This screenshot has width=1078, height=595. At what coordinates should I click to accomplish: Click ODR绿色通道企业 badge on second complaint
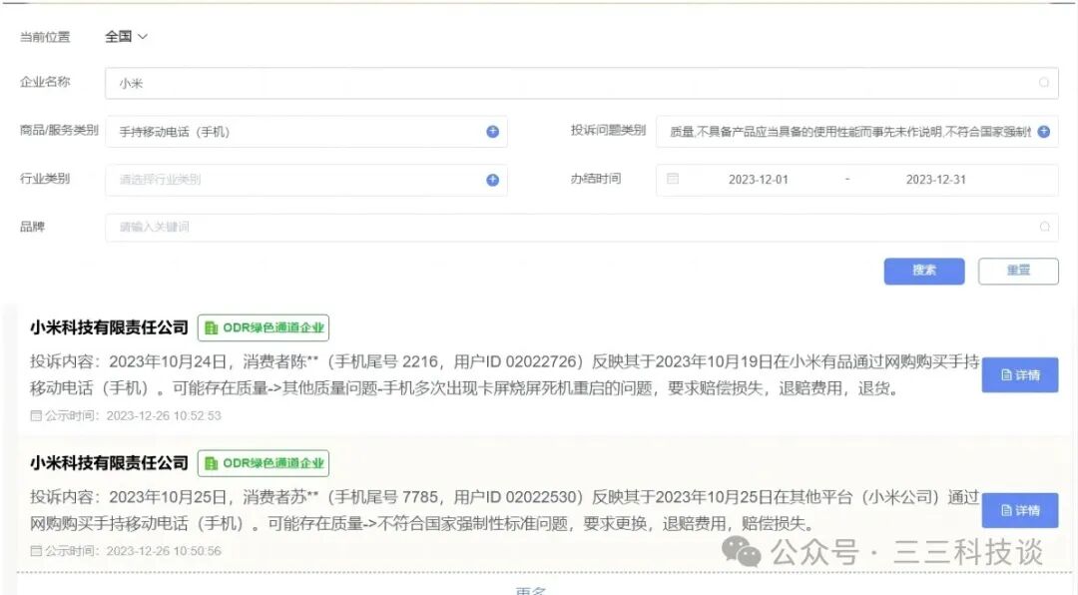pyautogui.click(x=264, y=463)
